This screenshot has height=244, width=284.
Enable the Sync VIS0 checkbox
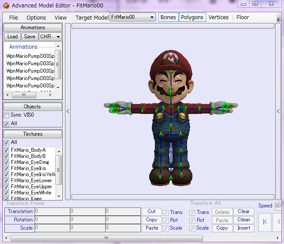point(7,115)
